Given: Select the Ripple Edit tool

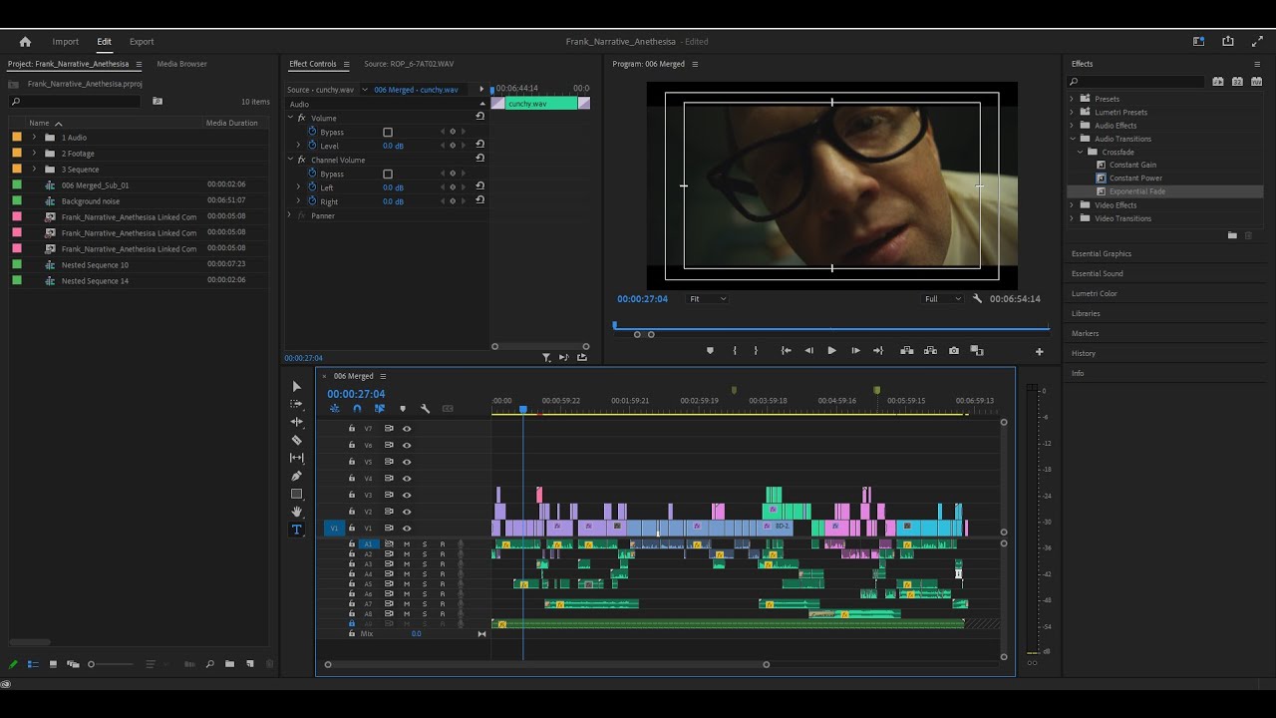Looking at the screenshot, I should 296,422.
